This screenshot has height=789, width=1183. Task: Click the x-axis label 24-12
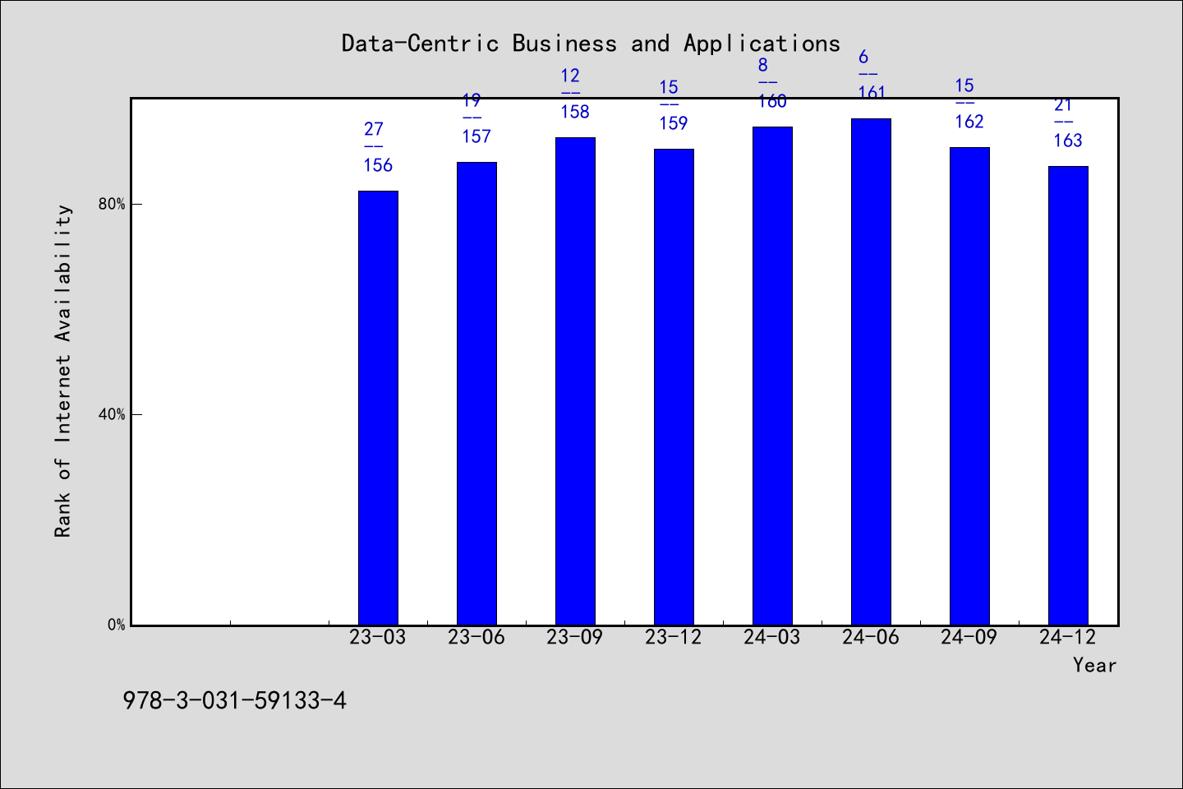pos(1068,637)
